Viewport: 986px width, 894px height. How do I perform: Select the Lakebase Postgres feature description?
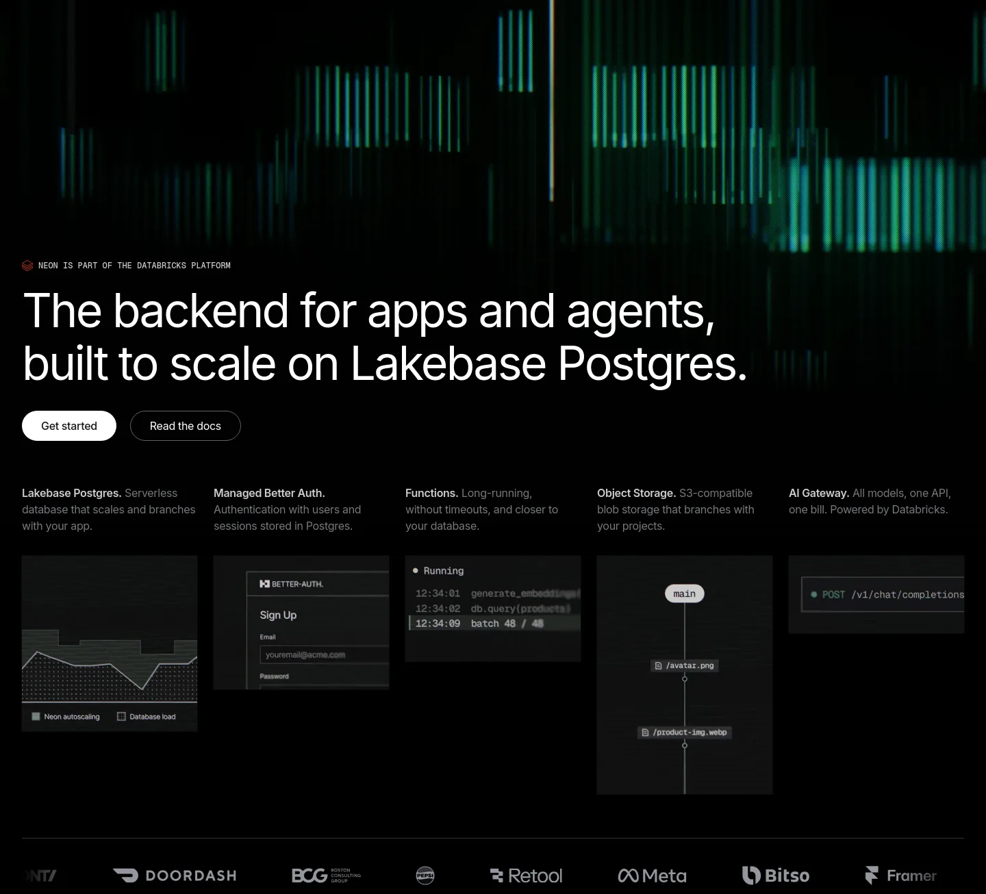point(110,509)
